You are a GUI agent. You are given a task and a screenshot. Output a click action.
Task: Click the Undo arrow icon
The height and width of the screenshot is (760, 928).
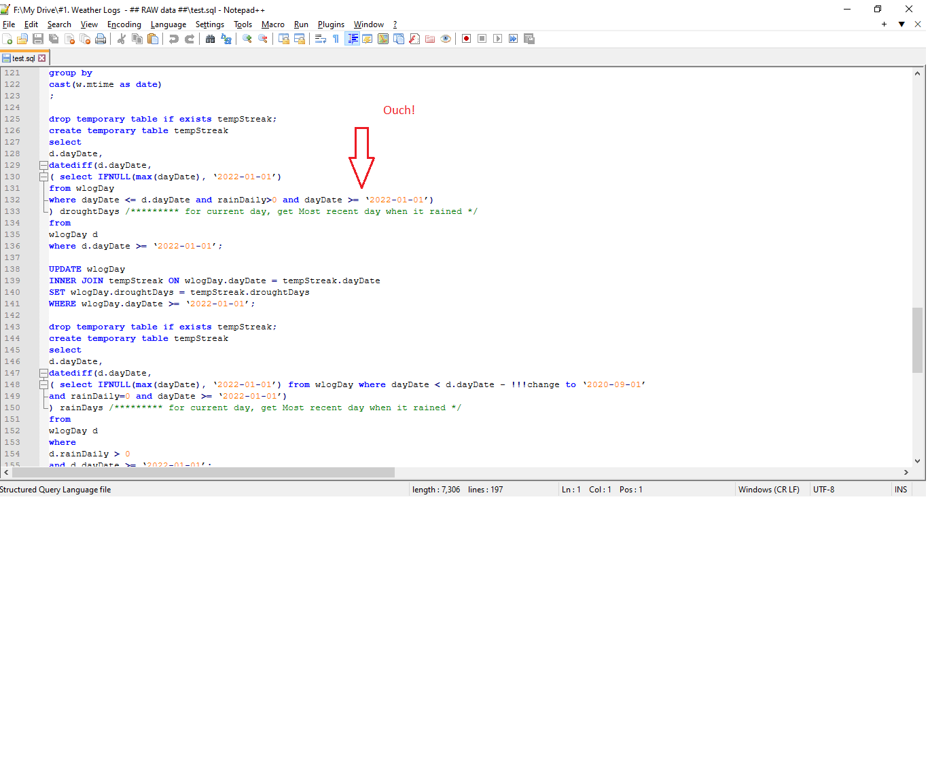[x=174, y=39]
